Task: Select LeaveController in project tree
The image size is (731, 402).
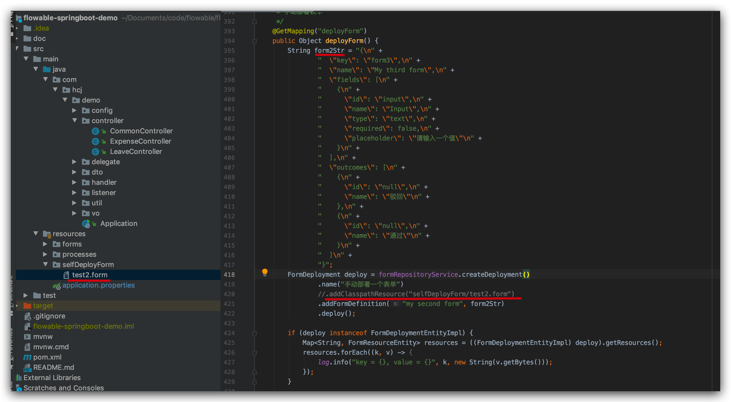Action: click(136, 151)
